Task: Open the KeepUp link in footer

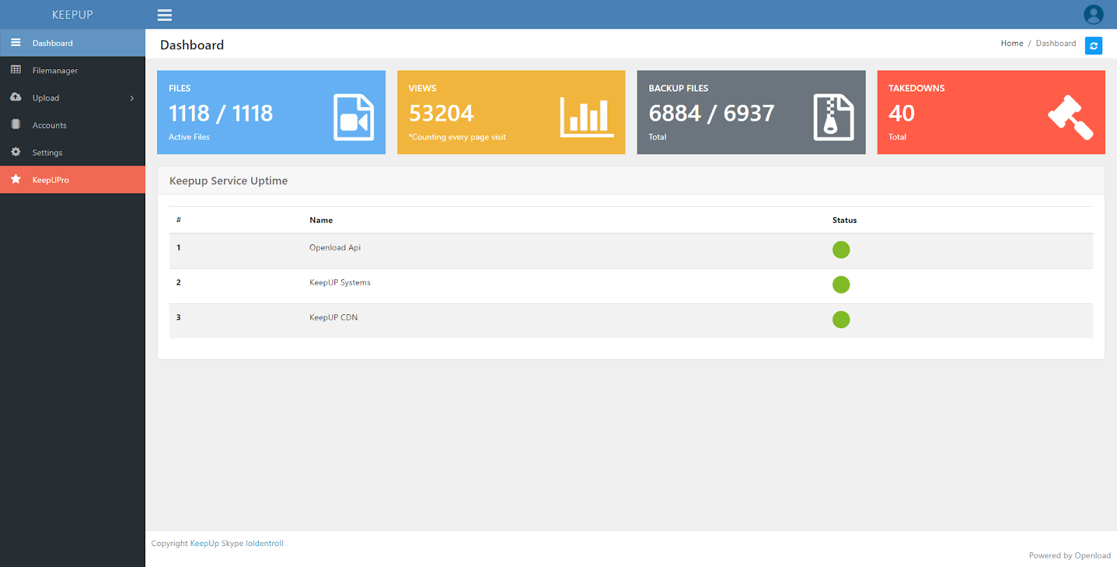Action: coord(205,543)
